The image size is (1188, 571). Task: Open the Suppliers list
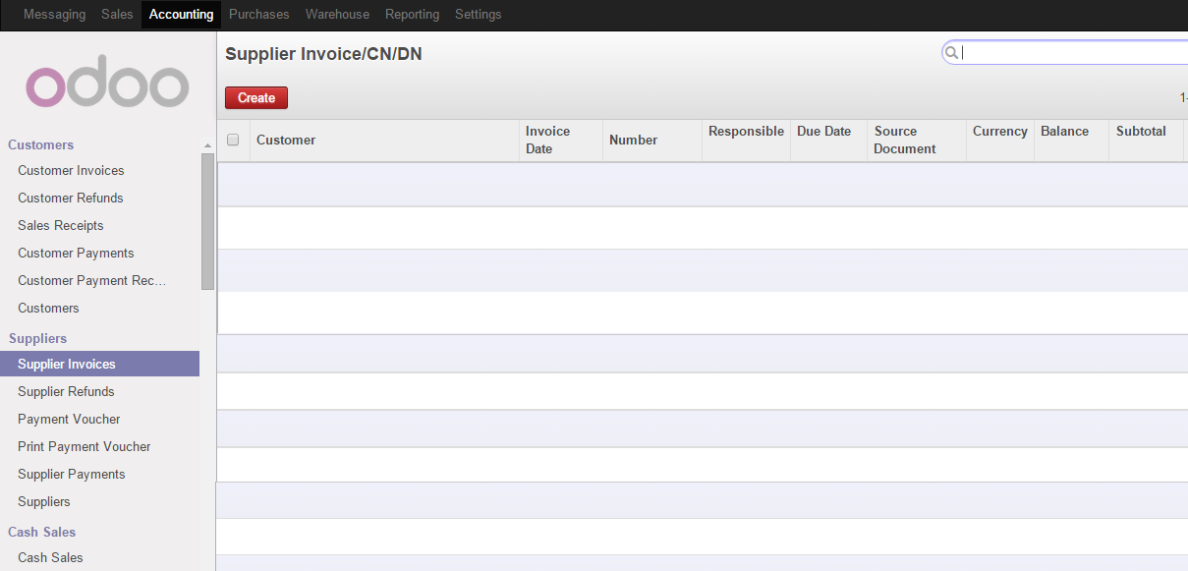pos(45,501)
